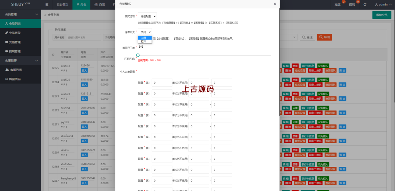Screen dimensions: 395x191
Task: Click 编辑 for user ceshi25
Action: tap(286, 80)
